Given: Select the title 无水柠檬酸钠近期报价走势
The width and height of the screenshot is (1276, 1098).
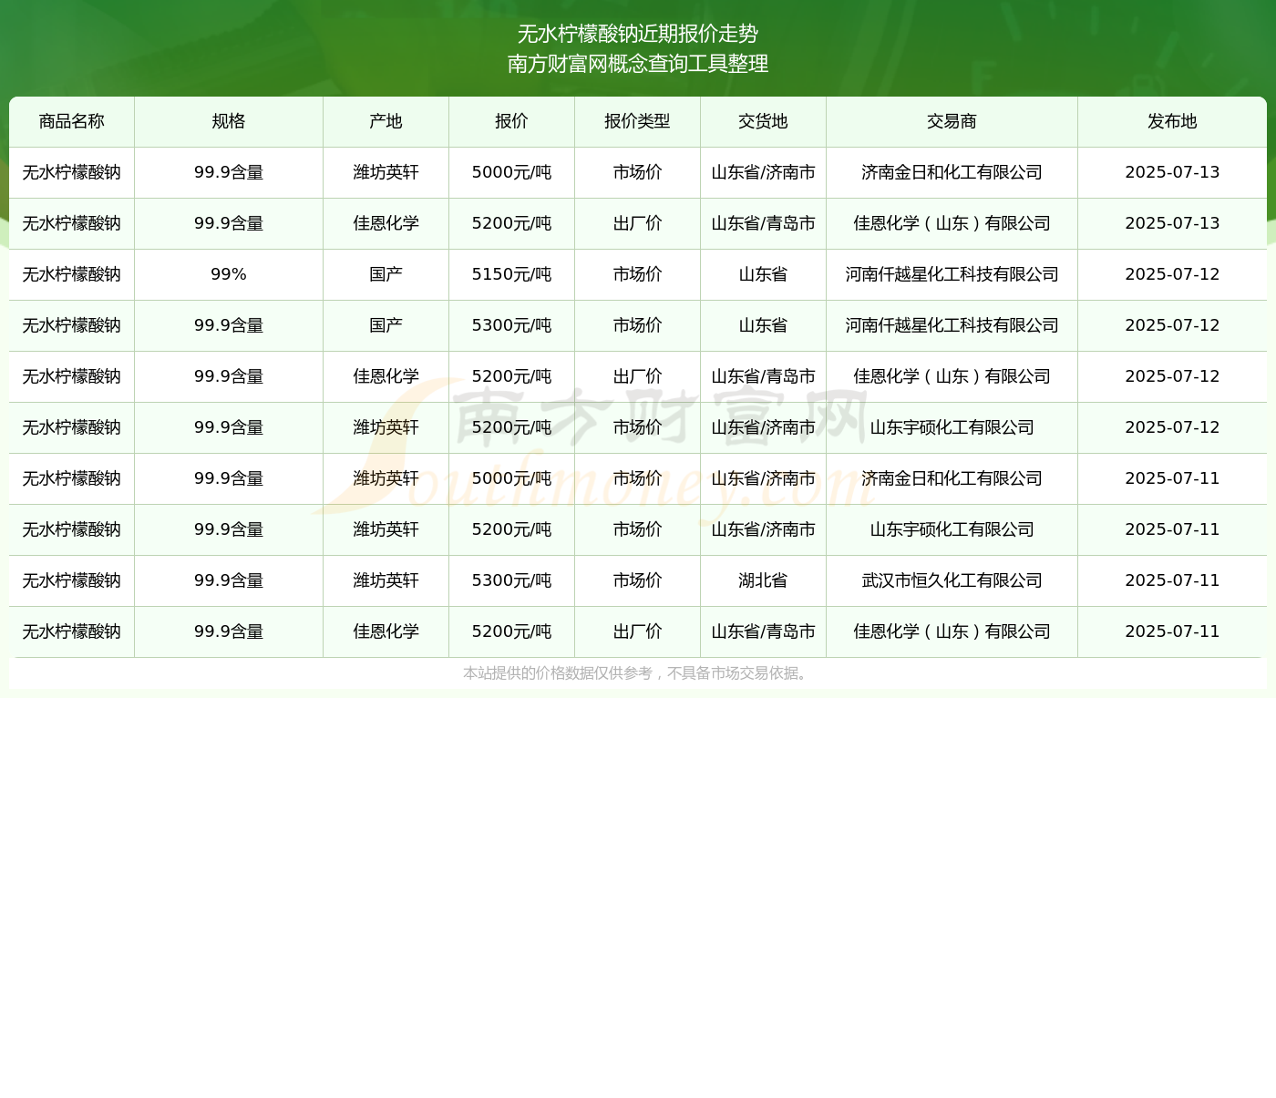Looking at the screenshot, I should point(638,34).
